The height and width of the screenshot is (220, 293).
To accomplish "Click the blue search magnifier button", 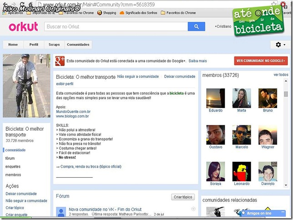I will point(197,26).
